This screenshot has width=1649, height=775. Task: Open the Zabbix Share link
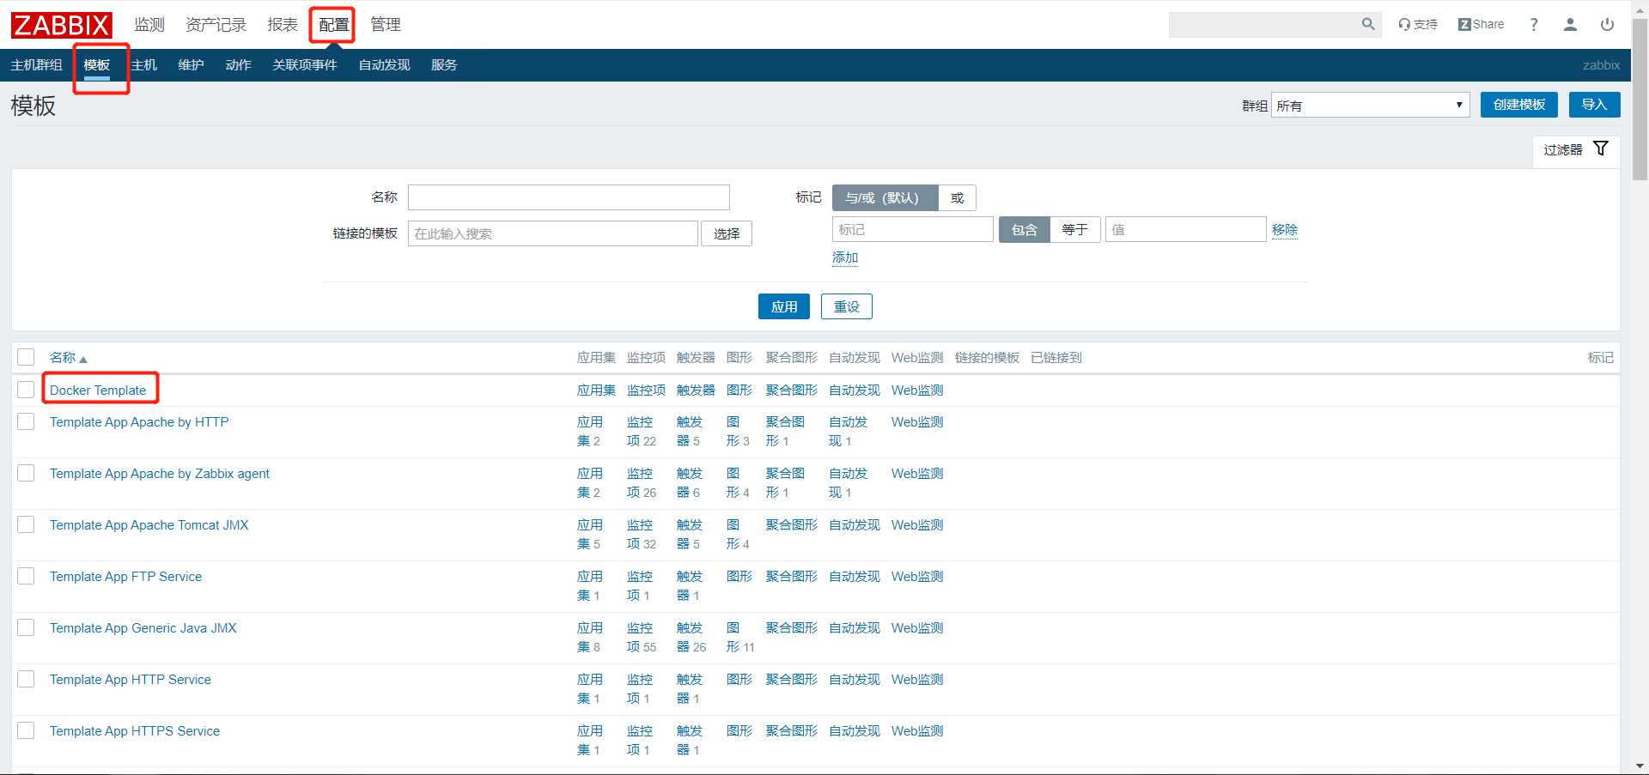pyautogui.click(x=1481, y=24)
